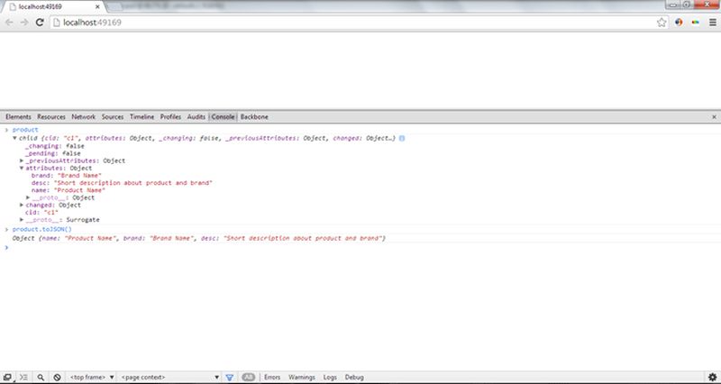
Task: Open the rainbow-colored browser extension icon
Action: click(x=695, y=22)
